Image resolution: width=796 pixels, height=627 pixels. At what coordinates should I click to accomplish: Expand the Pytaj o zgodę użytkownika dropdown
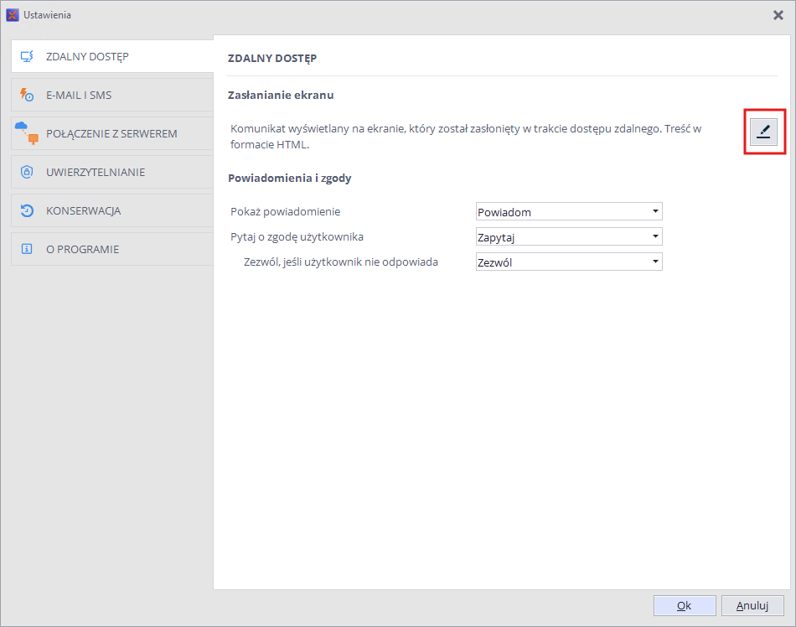(x=569, y=236)
